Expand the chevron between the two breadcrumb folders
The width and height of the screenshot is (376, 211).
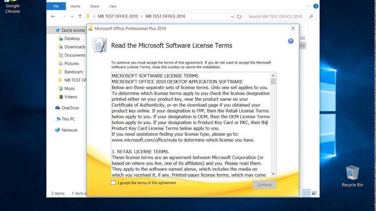point(142,16)
